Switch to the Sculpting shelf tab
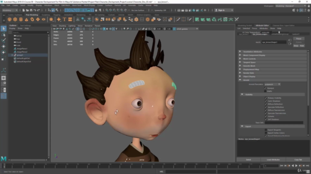The height and width of the screenshot is (174, 311). pyautogui.click(x=46, y=15)
